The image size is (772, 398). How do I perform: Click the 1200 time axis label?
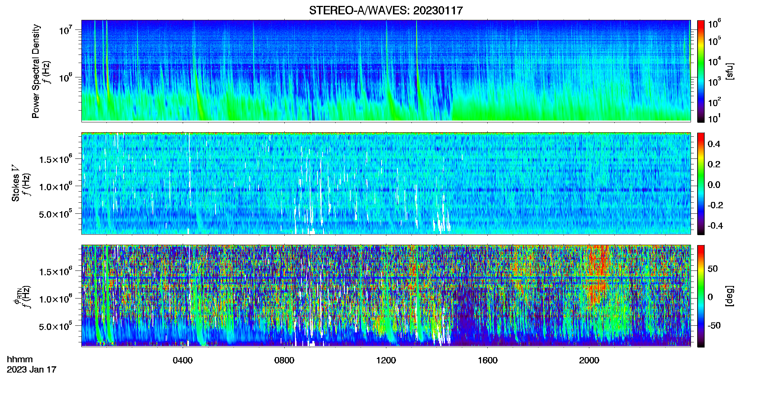(x=386, y=360)
